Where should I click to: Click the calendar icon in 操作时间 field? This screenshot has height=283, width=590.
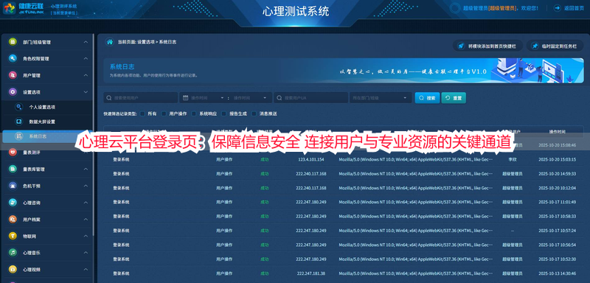coord(186,98)
